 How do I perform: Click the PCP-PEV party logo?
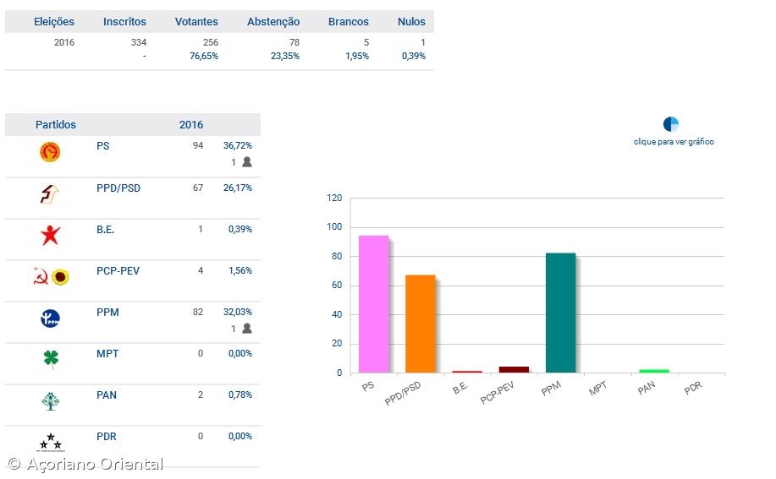[x=51, y=277]
